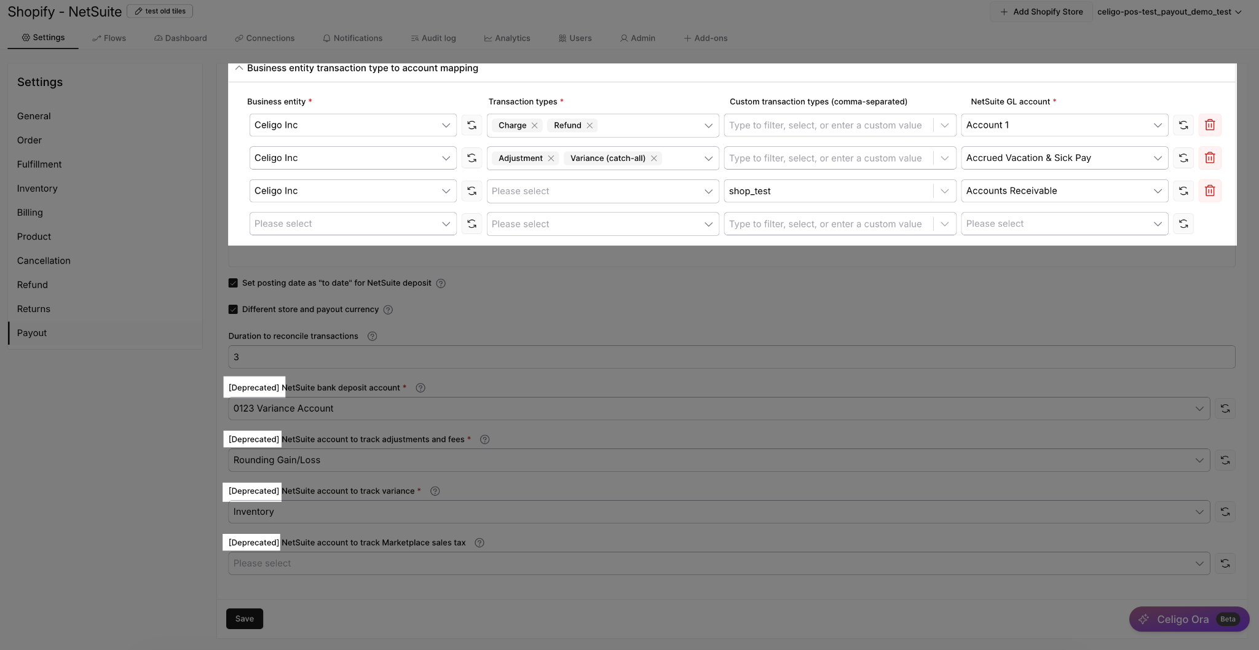Viewport: 1259px width, 650px height.
Task: Open celigo-pos-test_payout_demo_test store selector
Action: (x=1169, y=12)
